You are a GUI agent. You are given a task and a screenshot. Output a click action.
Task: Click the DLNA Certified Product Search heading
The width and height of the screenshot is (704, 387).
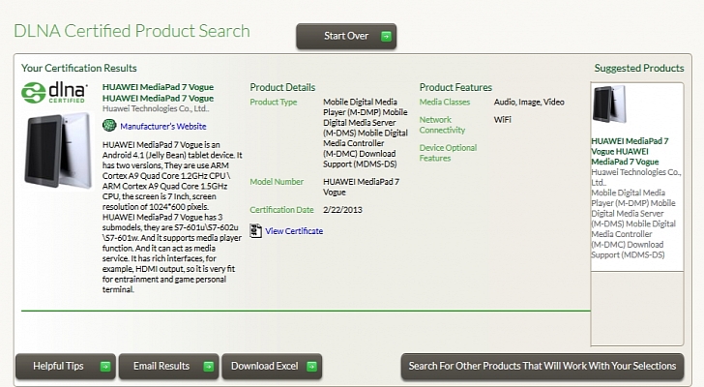pos(132,31)
